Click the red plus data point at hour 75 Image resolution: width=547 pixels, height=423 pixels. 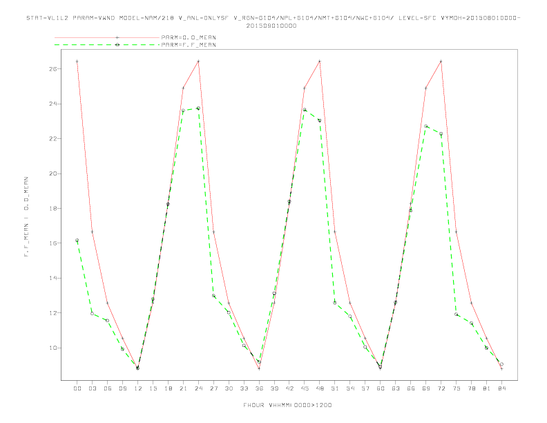[457, 232]
